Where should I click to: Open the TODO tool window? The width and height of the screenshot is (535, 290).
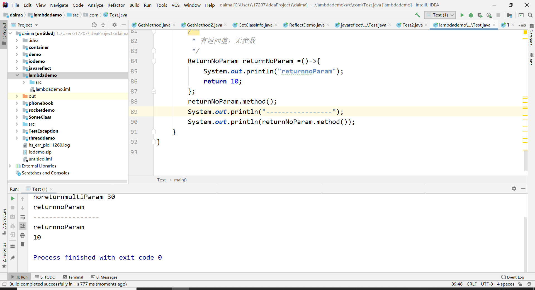(45, 277)
